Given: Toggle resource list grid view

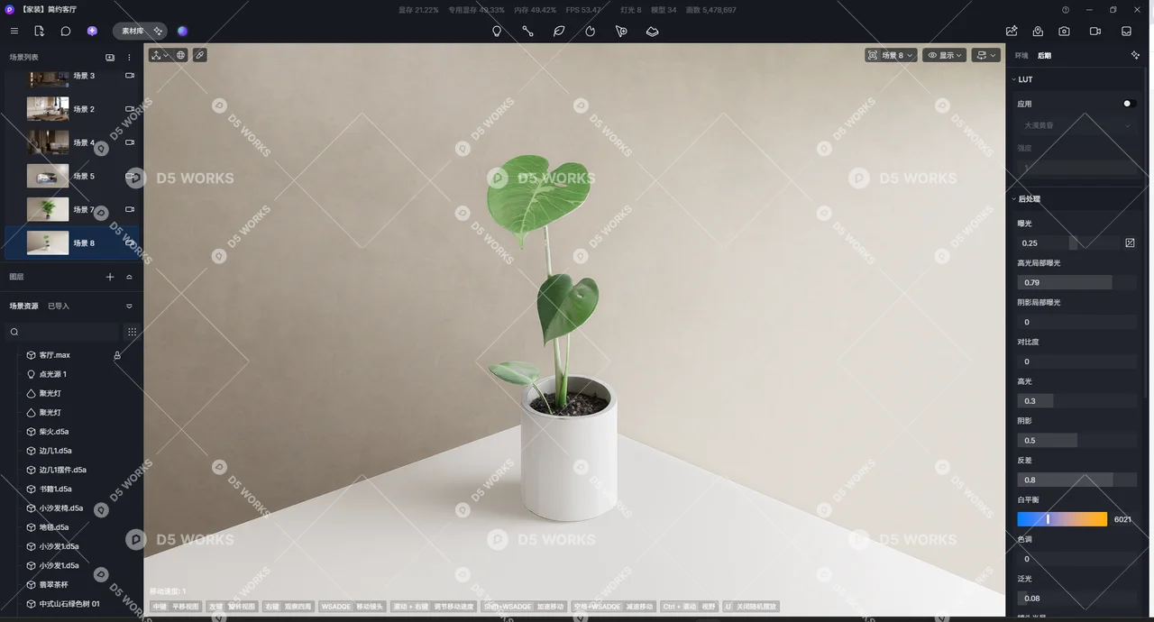Looking at the screenshot, I should tap(132, 332).
